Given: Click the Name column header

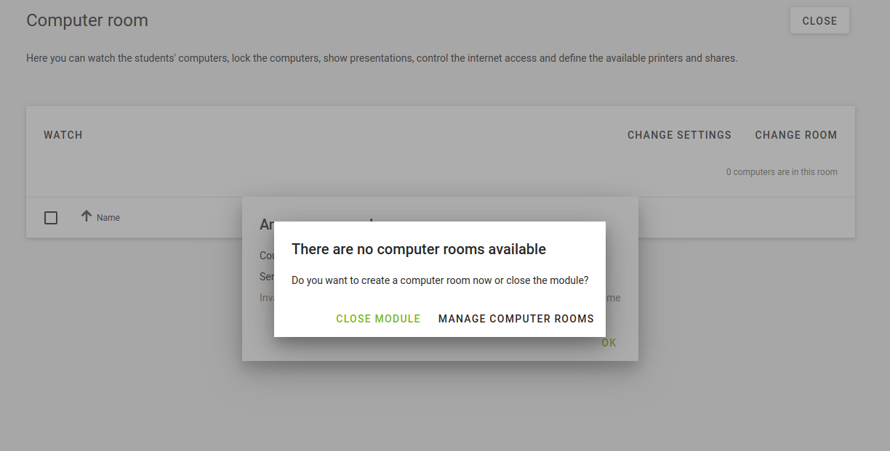Looking at the screenshot, I should pos(108,218).
